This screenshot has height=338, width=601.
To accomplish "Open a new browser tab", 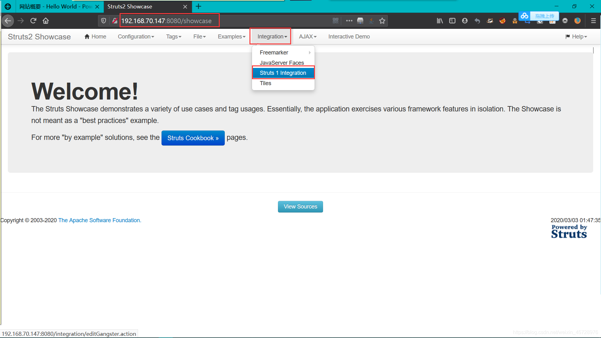I will point(198,6).
